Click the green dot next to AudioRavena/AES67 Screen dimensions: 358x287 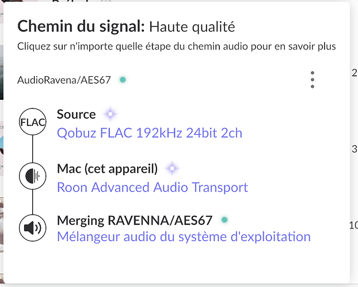123,80
